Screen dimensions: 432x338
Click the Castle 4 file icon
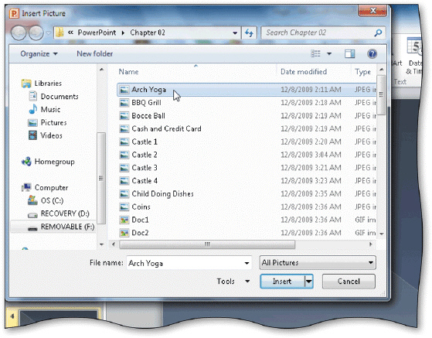point(124,180)
